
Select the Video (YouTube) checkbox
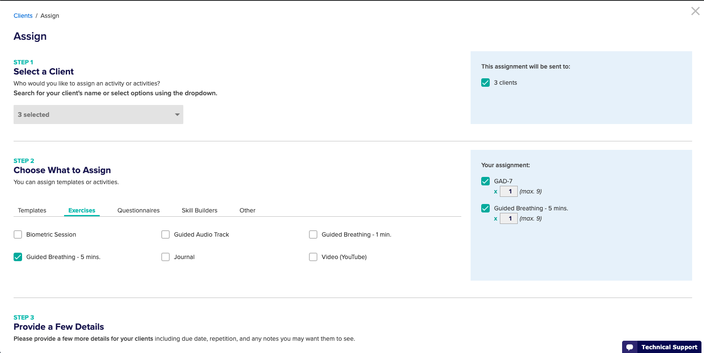click(313, 257)
